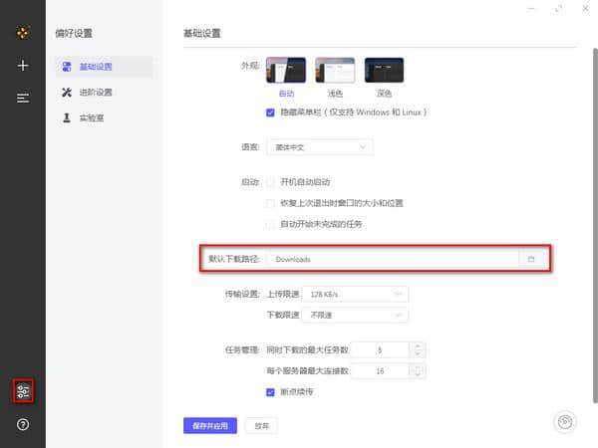Expand the 上传限速 dropdown showing 128 KB/s
Viewport: 598px width, 448px height.
pos(356,295)
